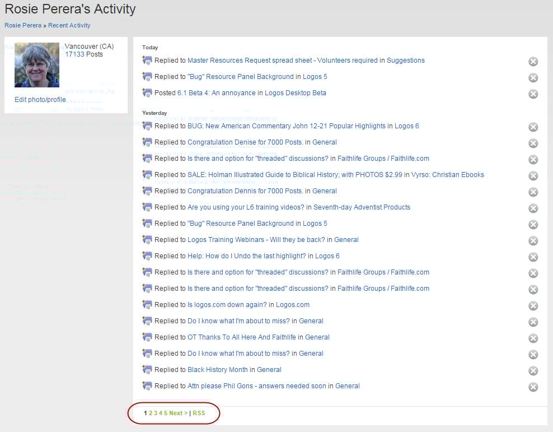Click Rosie Perera's profile photo
553x432 pixels.
coord(37,65)
